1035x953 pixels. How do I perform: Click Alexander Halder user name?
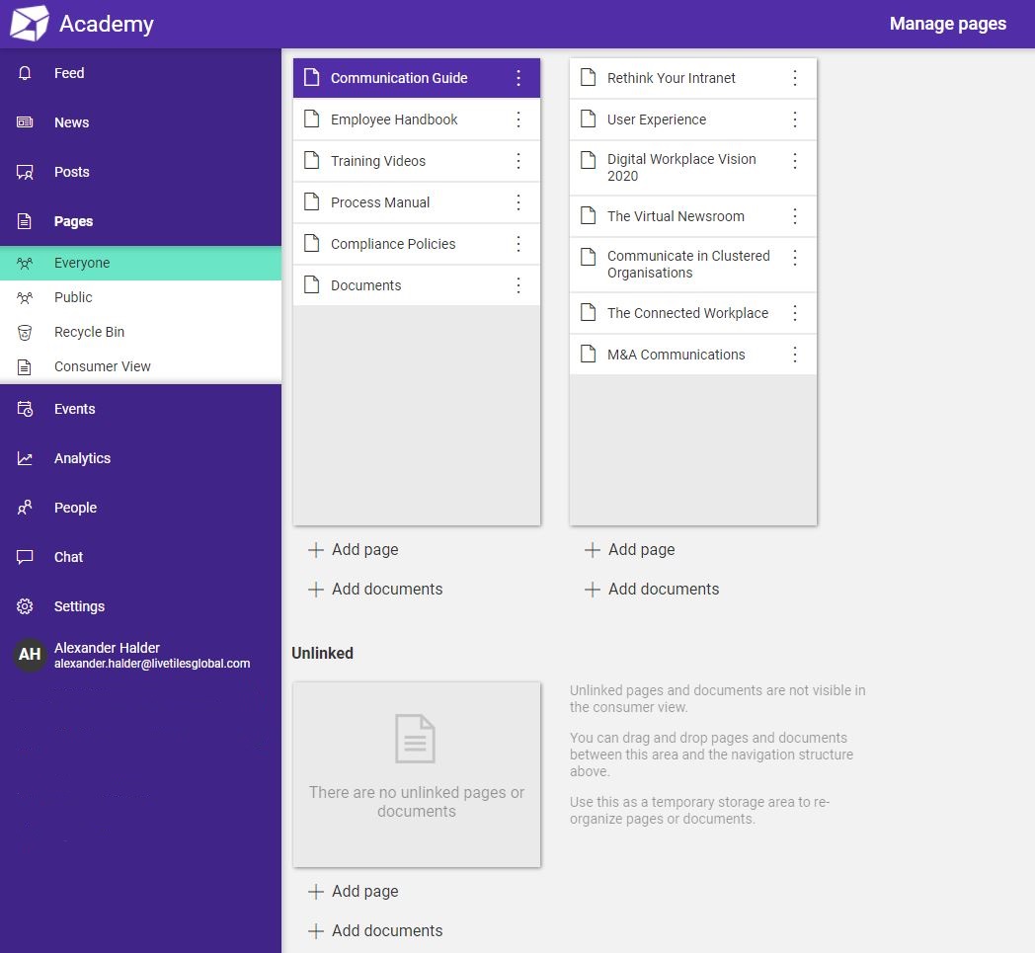point(107,648)
